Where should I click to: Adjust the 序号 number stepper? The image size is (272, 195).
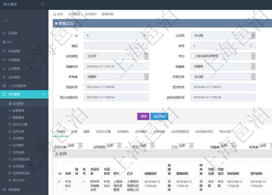tap(251, 46)
